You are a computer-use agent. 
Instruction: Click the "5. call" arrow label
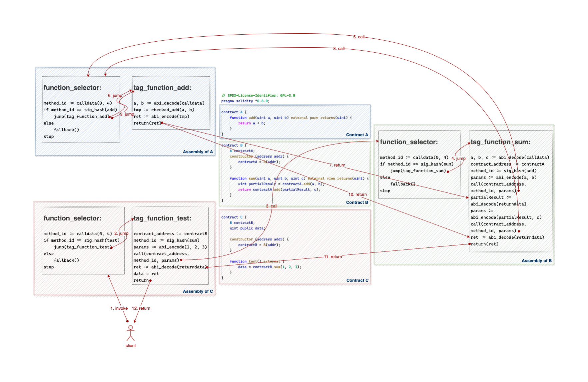[359, 37]
